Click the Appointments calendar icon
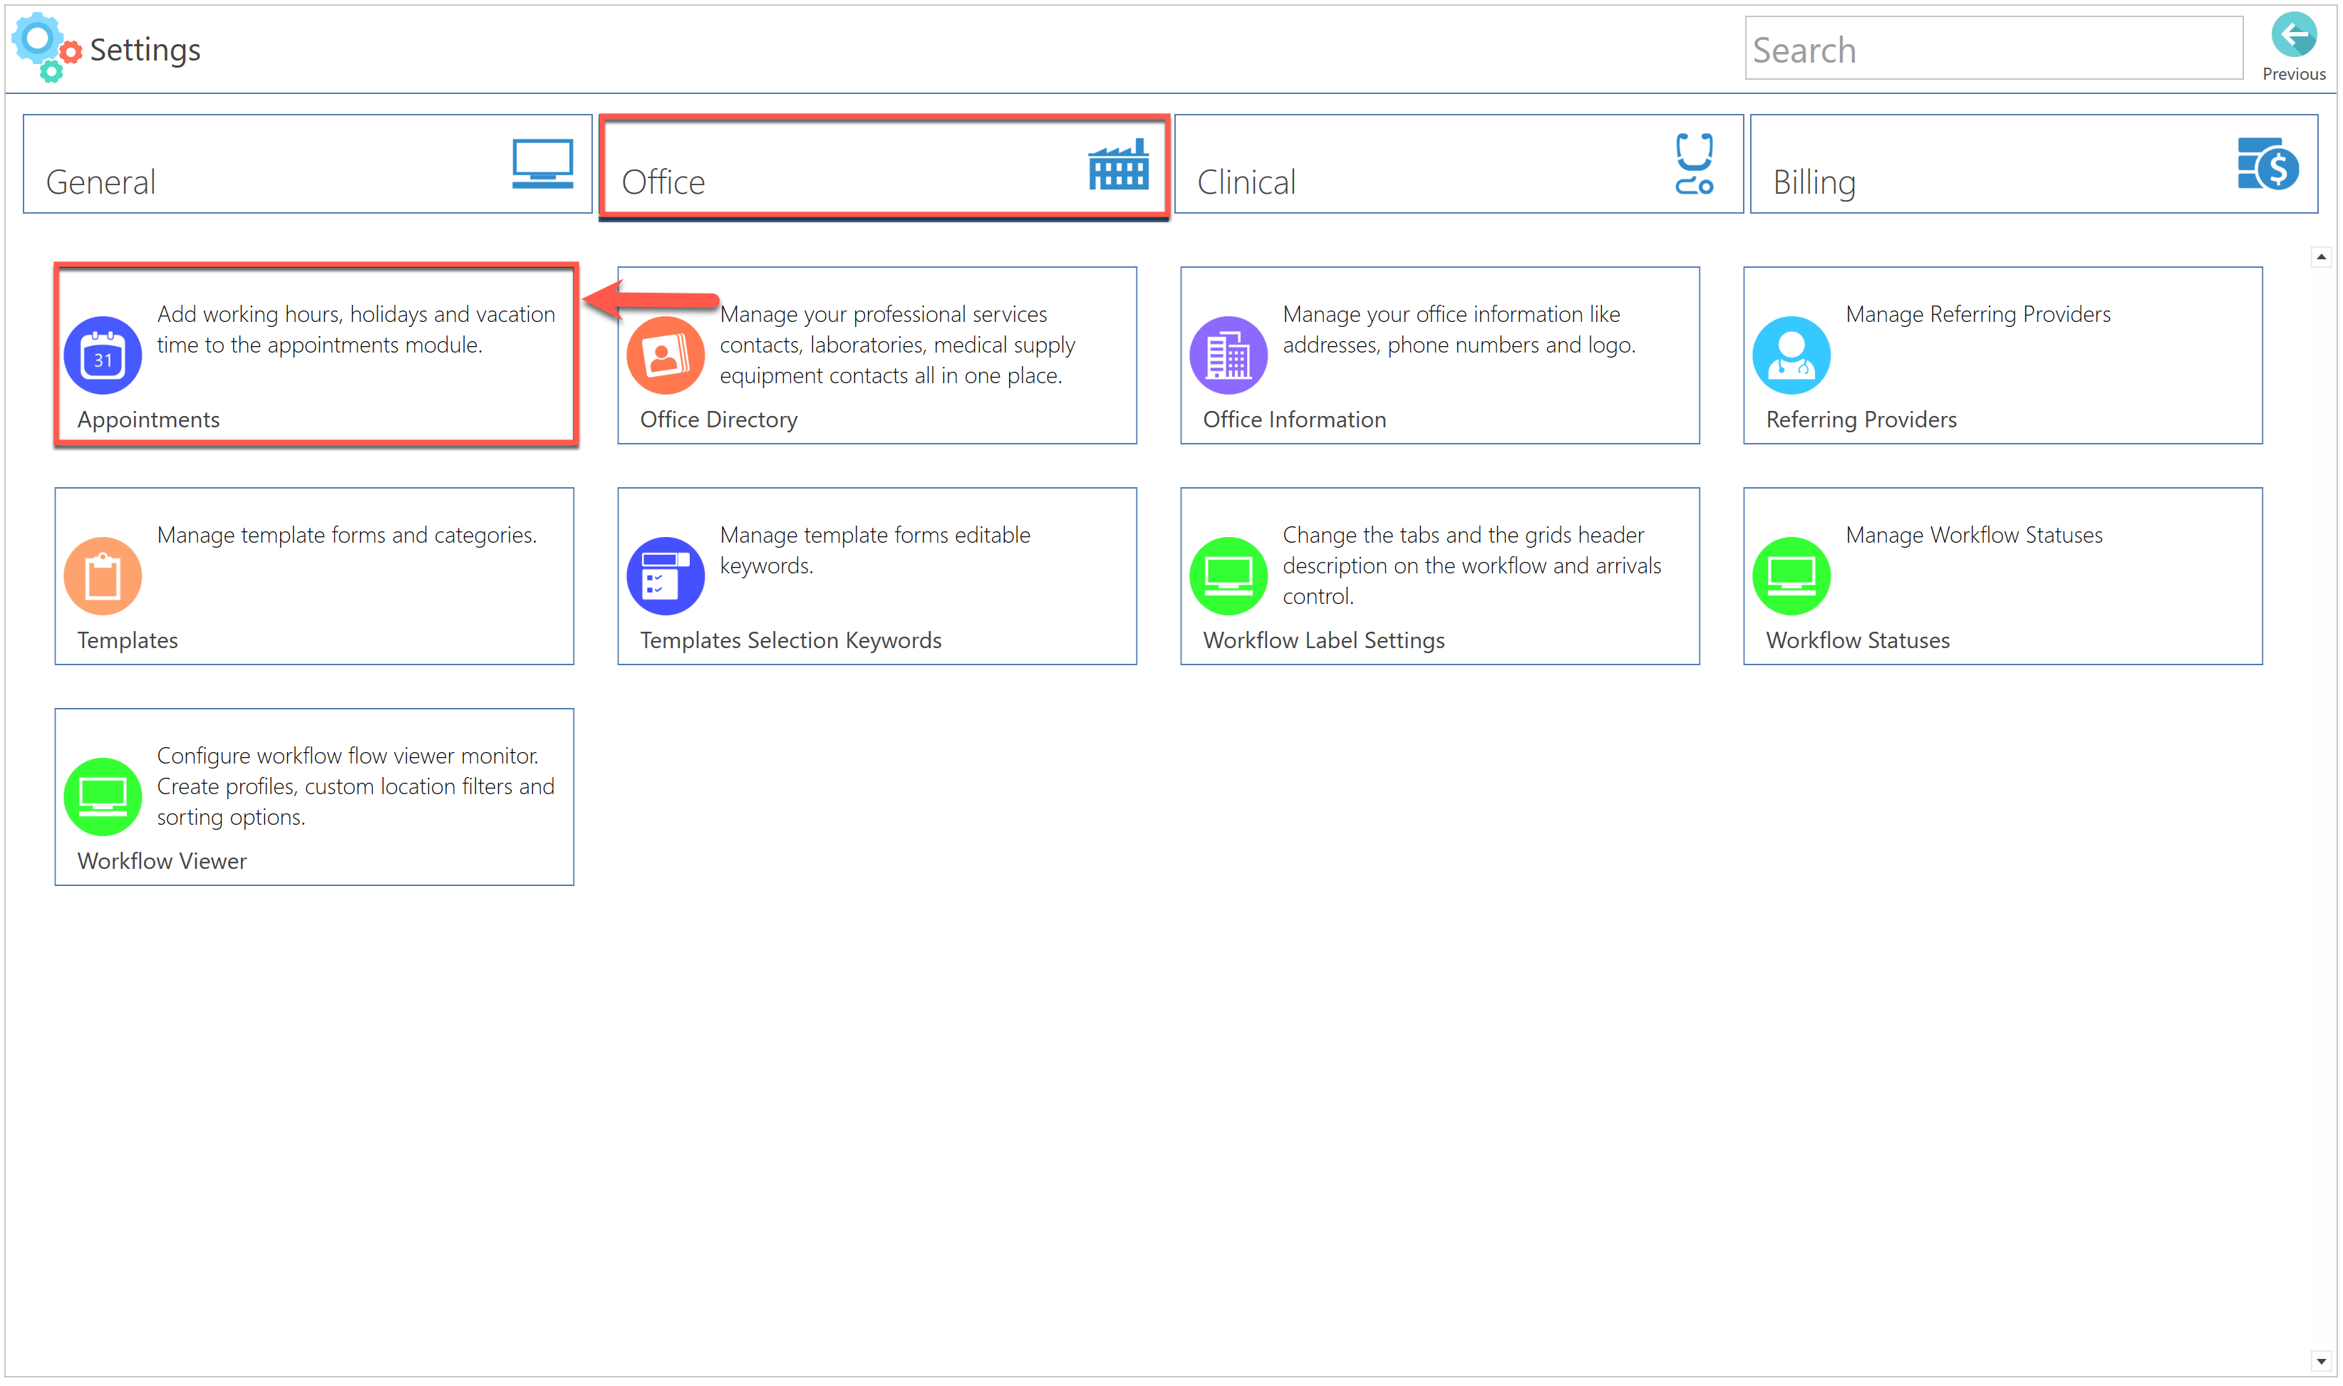The width and height of the screenshot is (2343, 1386). (103, 356)
